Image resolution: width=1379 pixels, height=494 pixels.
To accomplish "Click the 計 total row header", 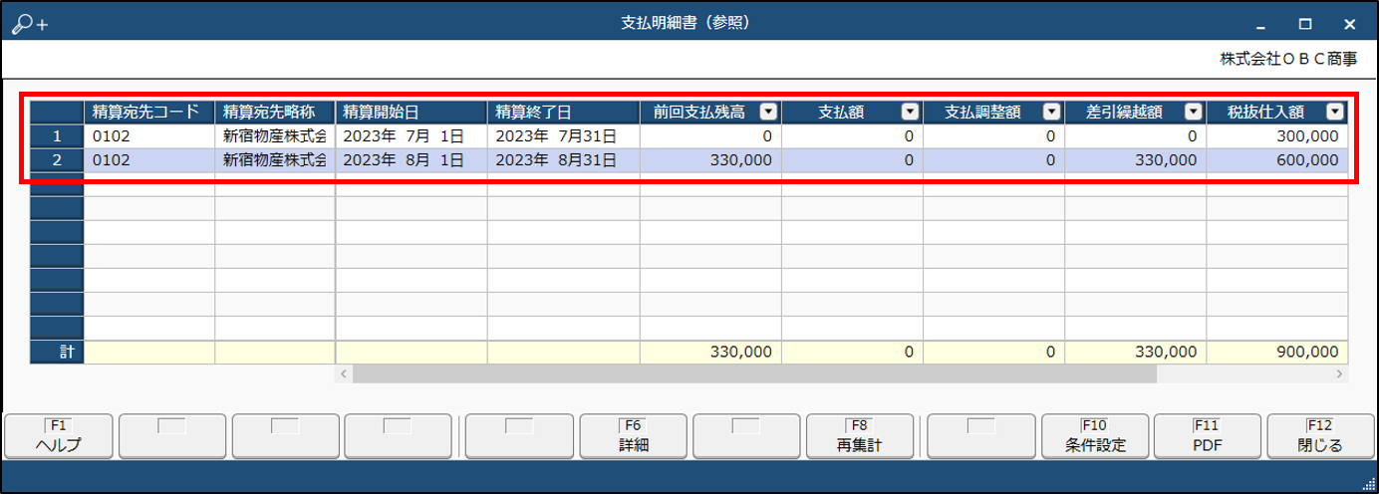I will coord(57,353).
